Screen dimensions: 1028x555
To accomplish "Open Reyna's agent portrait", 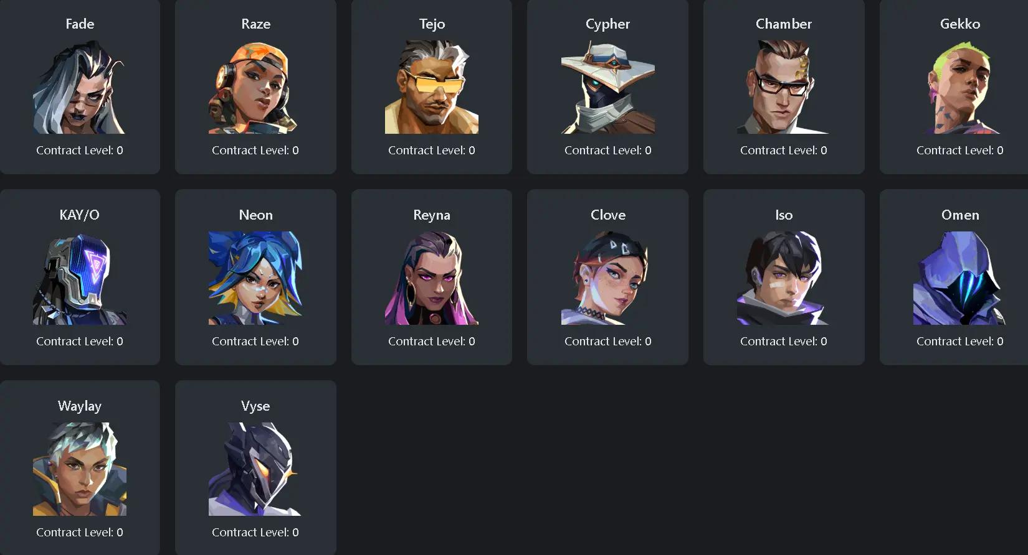I will click(x=432, y=278).
